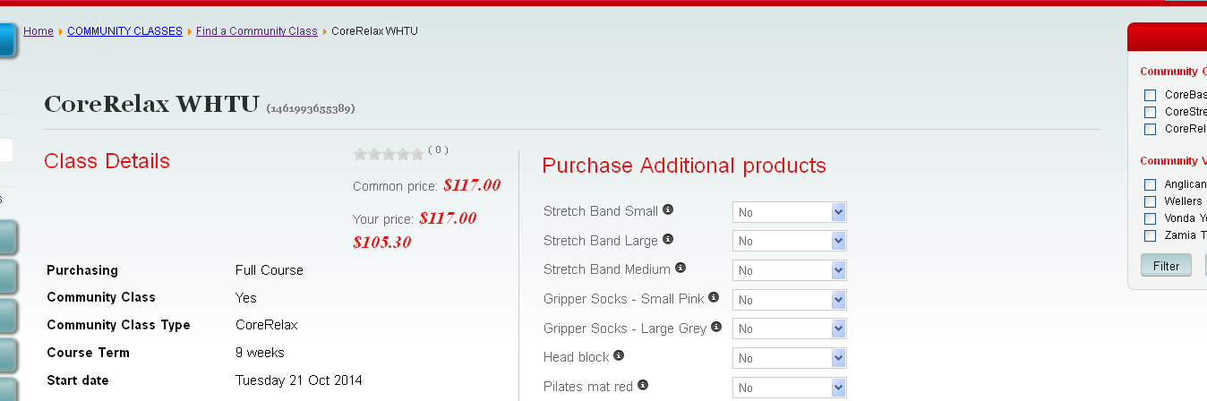
Task: Open info icon for Stretch Band Medium
Action: tap(681, 268)
